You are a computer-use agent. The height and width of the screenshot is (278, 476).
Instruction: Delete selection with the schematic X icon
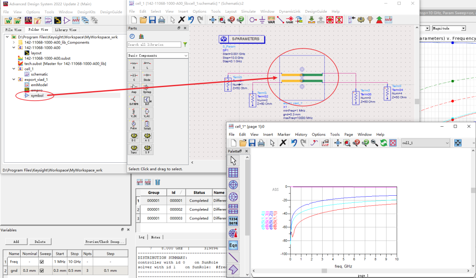[182, 20]
